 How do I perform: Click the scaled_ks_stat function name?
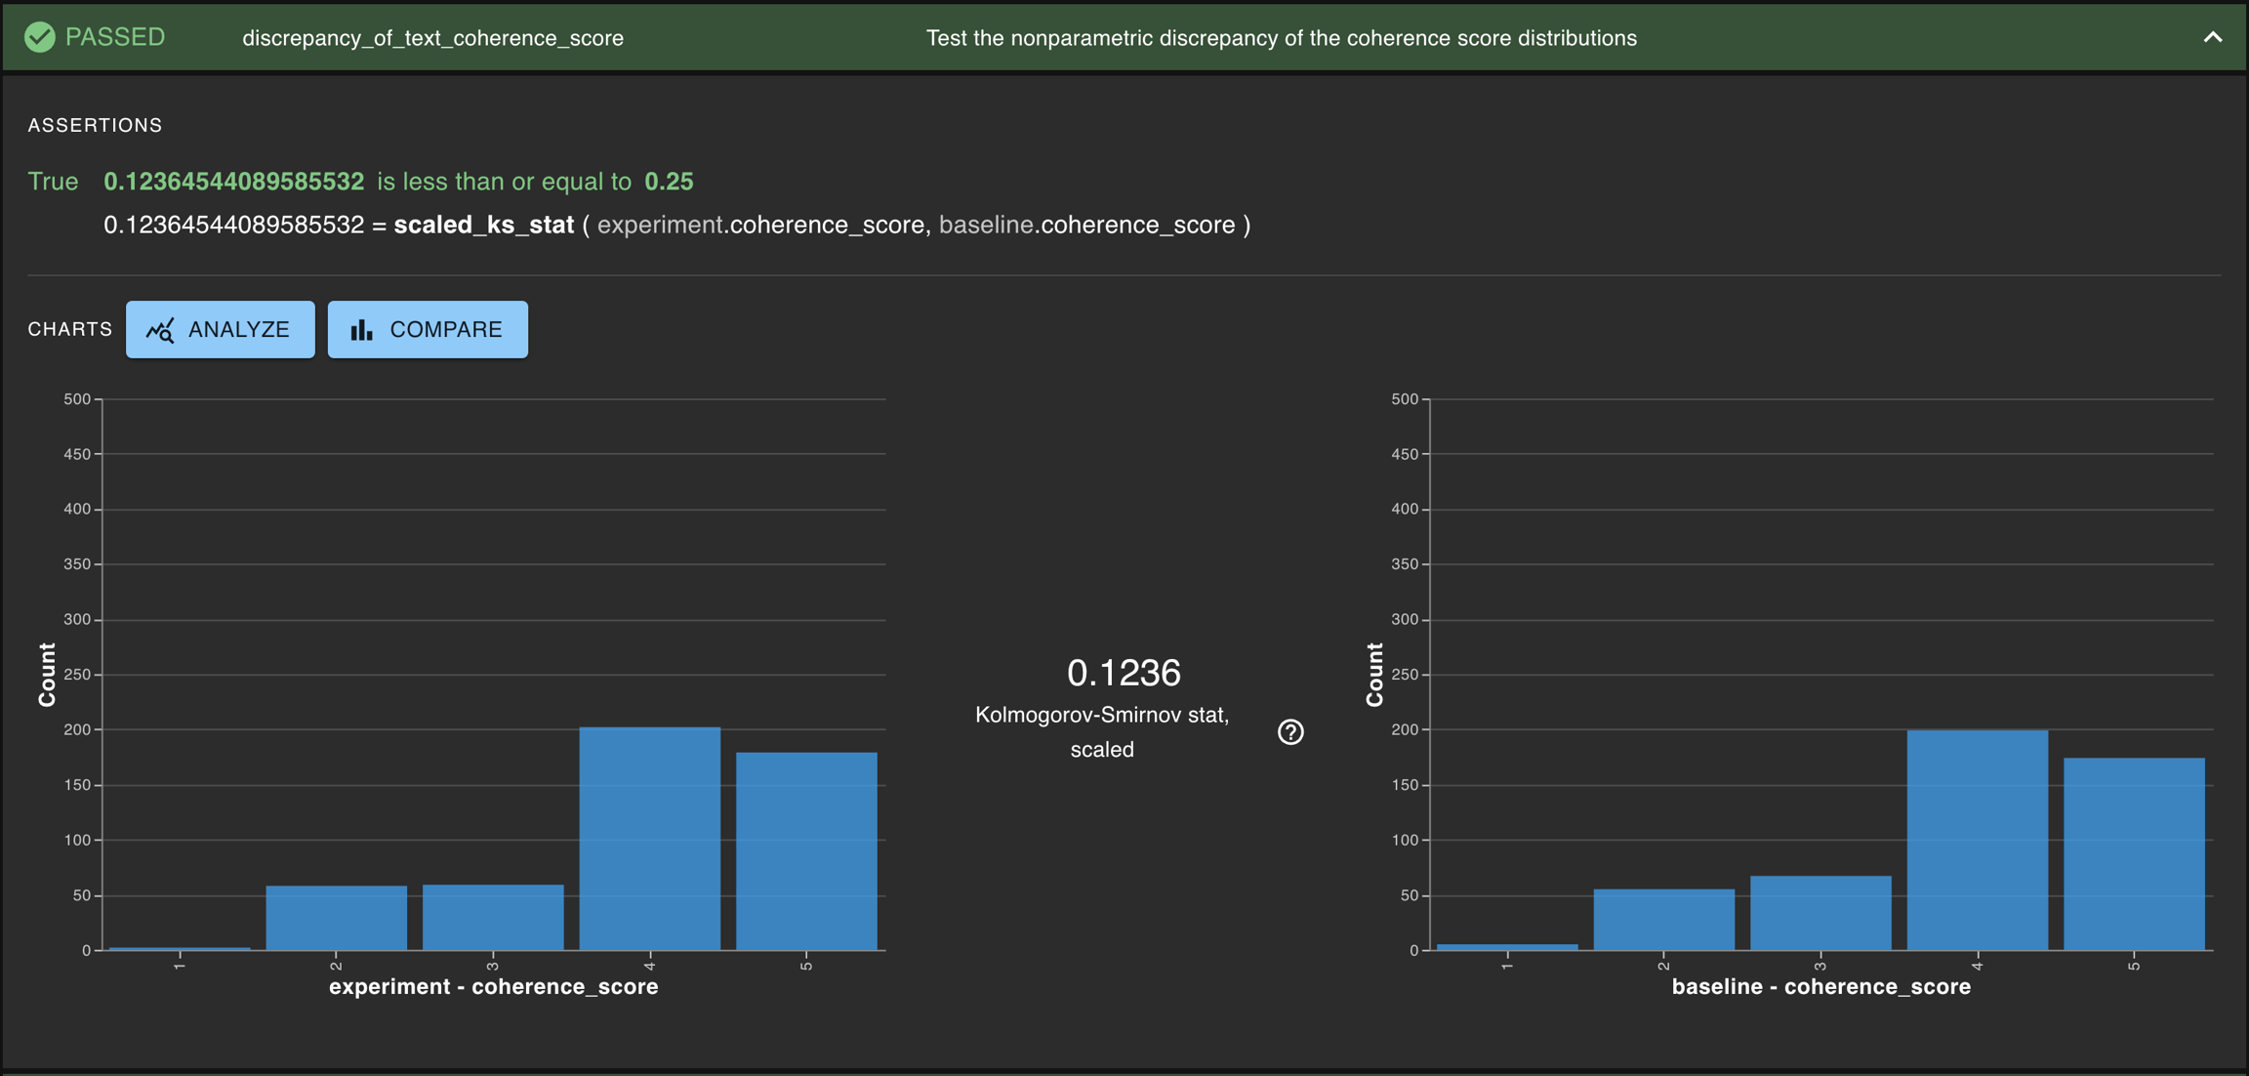pos(483,225)
